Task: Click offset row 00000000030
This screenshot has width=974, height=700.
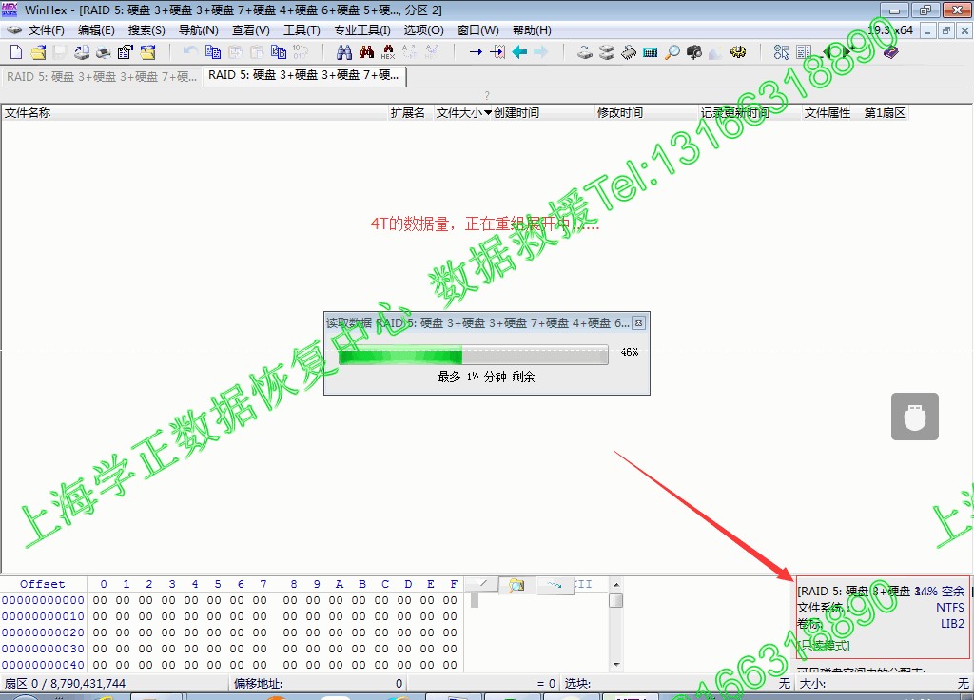Action: 43,649
